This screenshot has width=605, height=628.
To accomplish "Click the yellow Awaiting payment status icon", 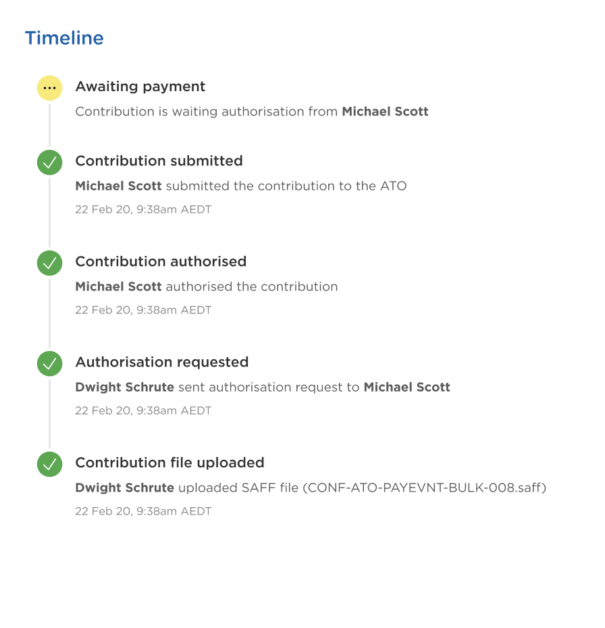I will pyautogui.click(x=50, y=88).
